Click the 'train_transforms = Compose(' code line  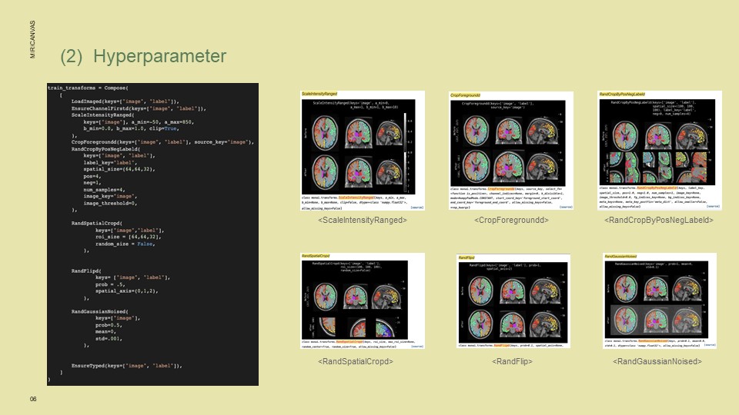pyautogui.click(x=88, y=88)
